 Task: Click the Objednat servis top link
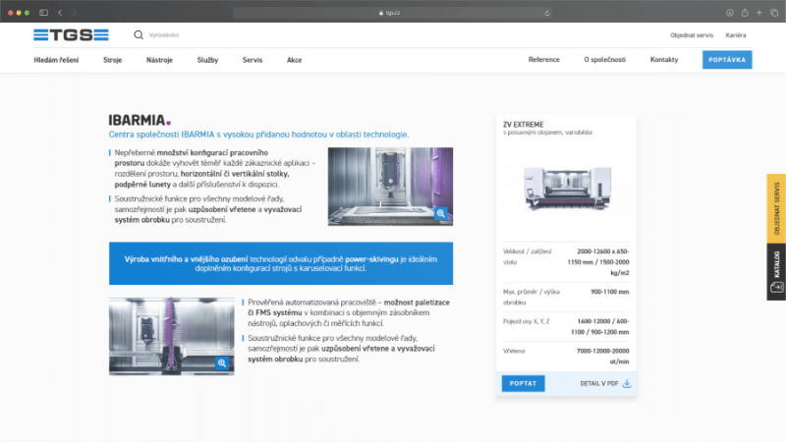pos(692,35)
